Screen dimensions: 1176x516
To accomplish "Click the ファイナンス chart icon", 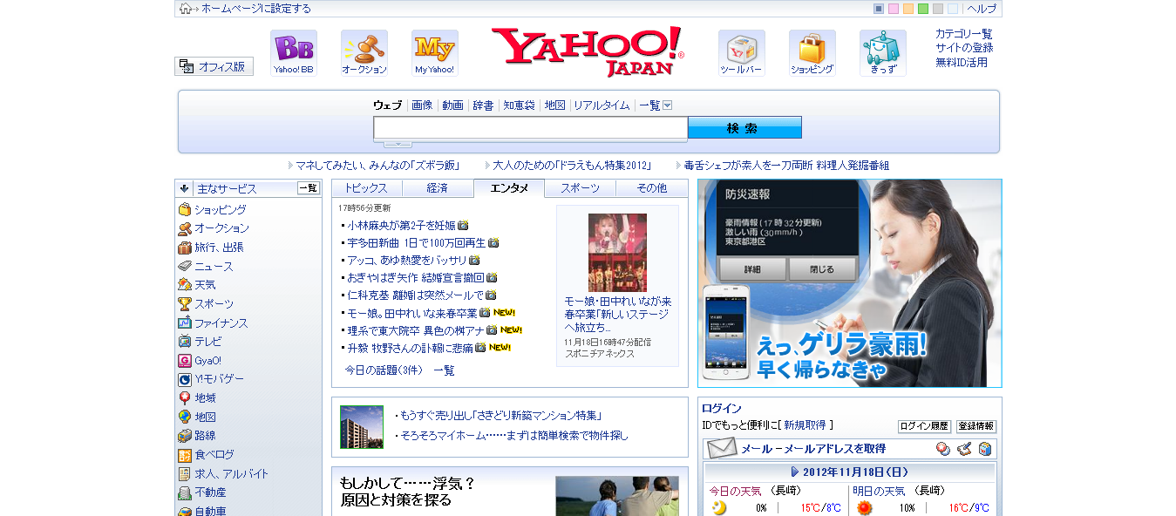I will click(185, 322).
